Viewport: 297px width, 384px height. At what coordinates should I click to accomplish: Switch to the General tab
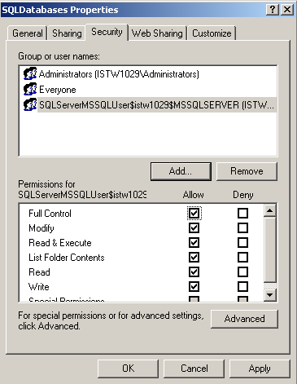[x=28, y=33]
